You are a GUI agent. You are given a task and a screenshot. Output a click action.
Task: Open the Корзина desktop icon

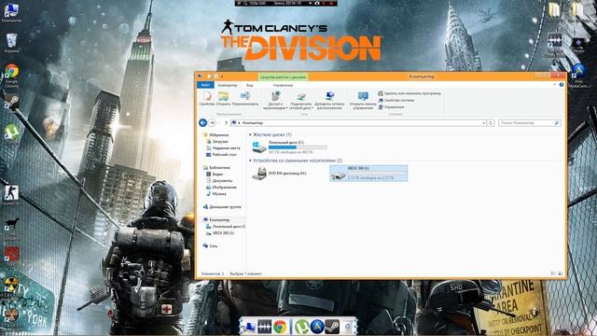tap(11, 43)
